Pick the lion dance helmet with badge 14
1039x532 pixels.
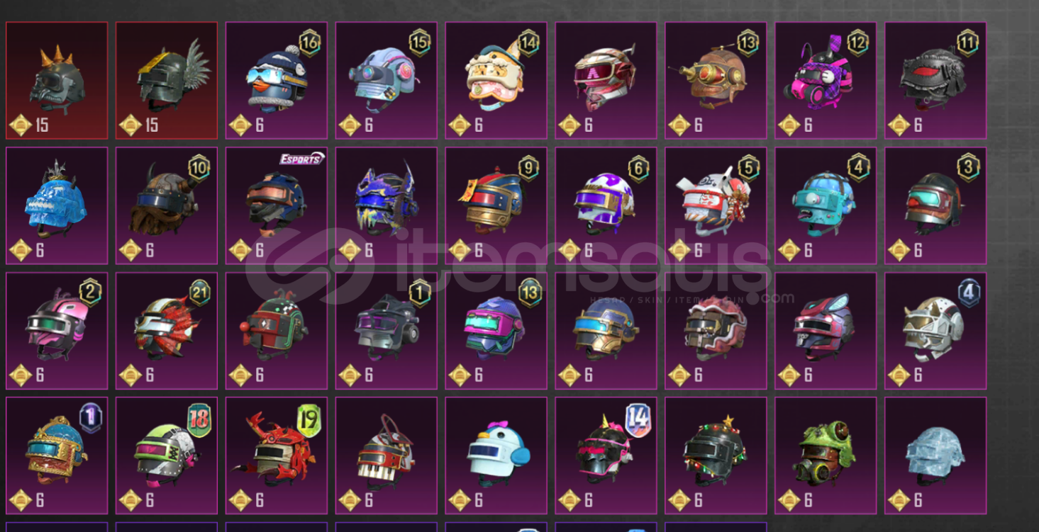(x=496, y=81)
